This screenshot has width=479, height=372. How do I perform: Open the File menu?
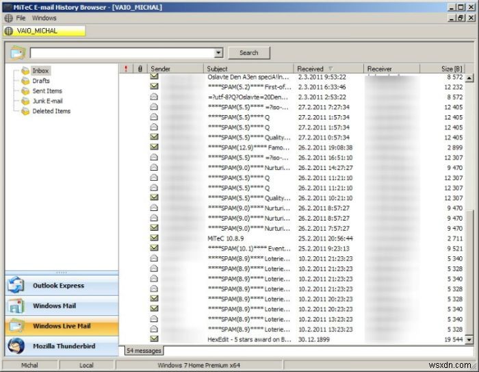(x=21, y=18)
